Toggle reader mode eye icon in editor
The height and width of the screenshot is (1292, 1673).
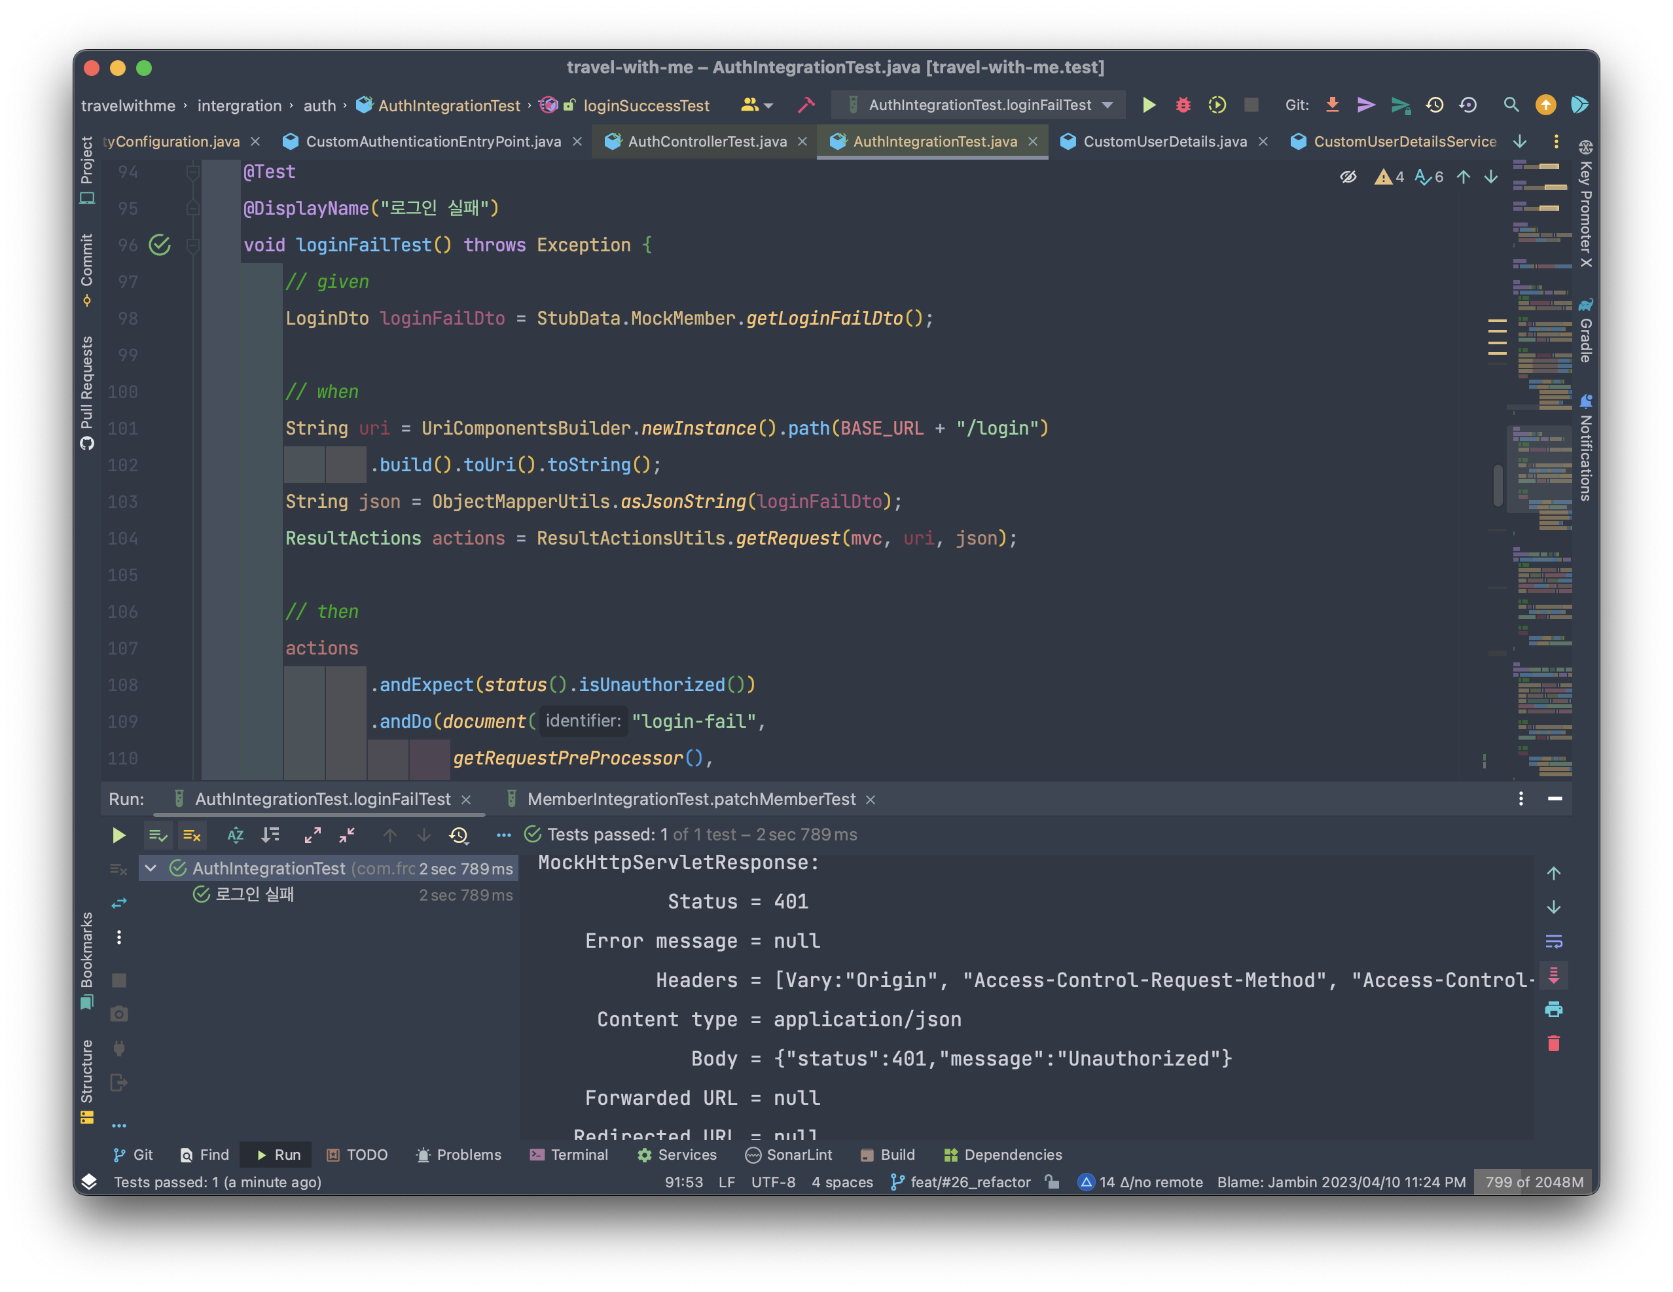tap(1348, 177)
